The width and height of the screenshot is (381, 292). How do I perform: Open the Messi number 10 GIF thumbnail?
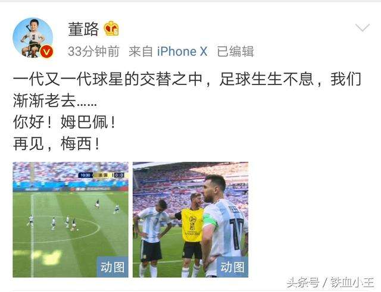tap(190, 219)
